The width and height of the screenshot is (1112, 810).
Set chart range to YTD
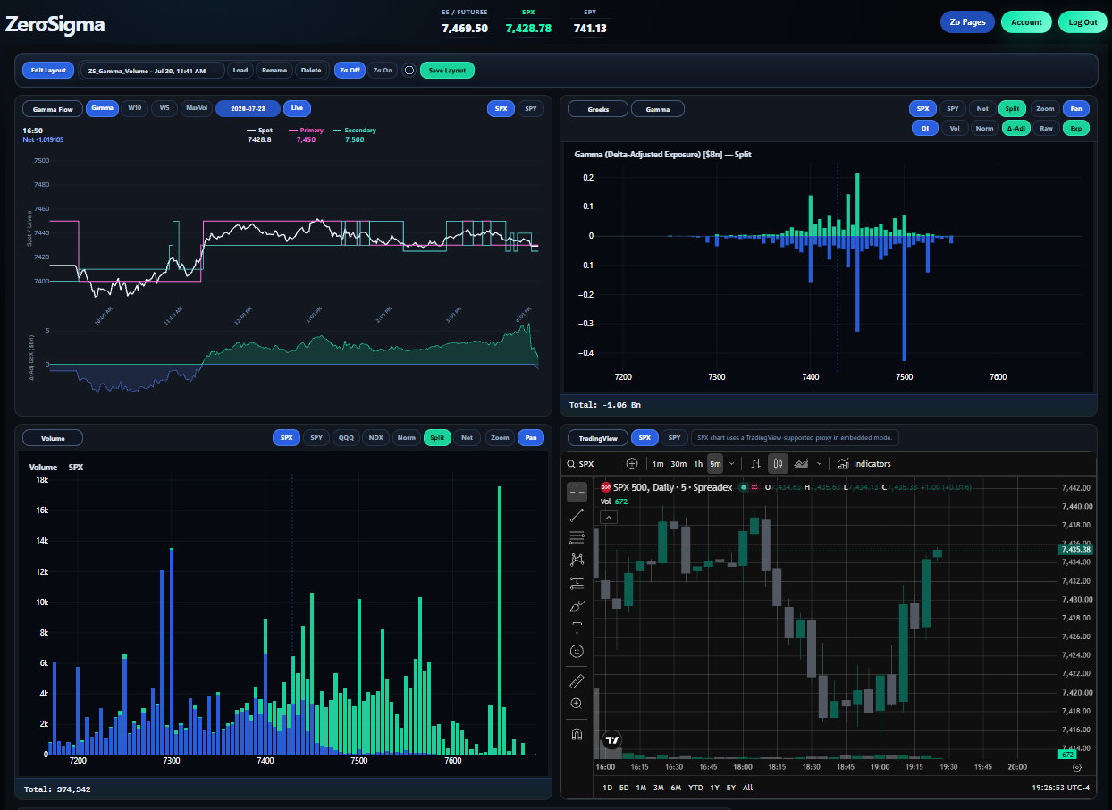695,788
